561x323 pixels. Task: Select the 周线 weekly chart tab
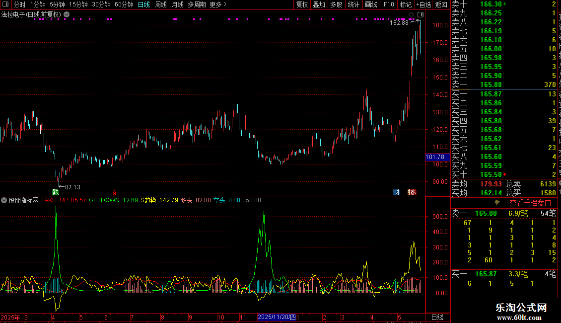(x=161, y=4)
